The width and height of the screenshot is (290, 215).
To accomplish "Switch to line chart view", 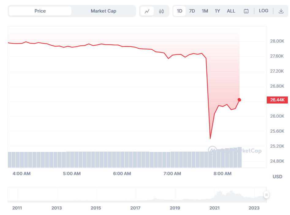I will [147, 11].
